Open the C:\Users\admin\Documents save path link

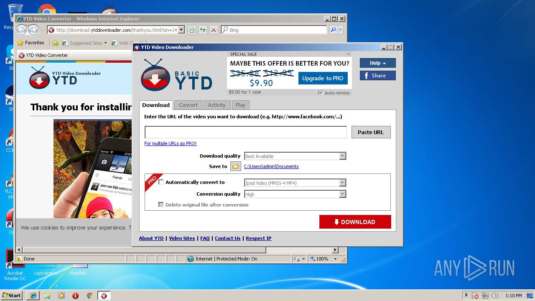click(x=271, y=166)
